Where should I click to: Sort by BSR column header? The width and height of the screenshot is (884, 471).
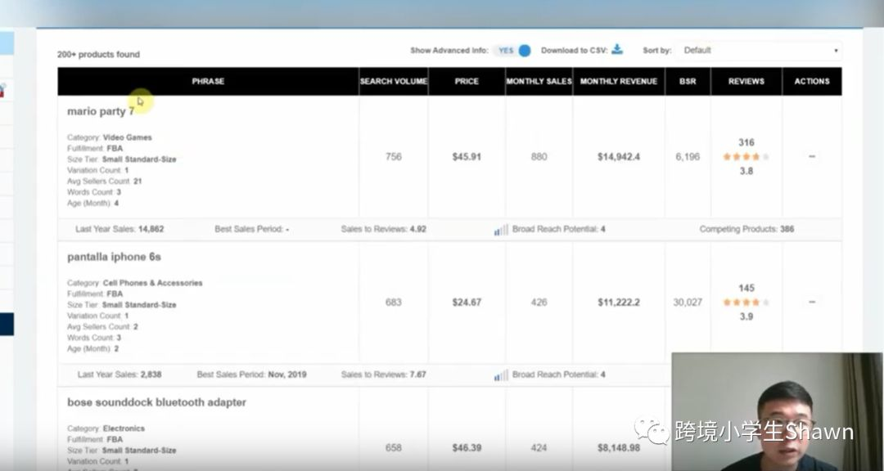[x=688, y=81]
